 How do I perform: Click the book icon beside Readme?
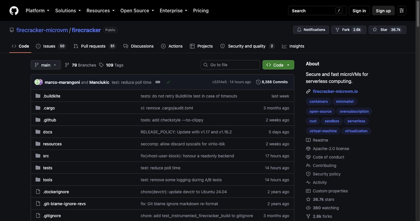click(308, 140)
